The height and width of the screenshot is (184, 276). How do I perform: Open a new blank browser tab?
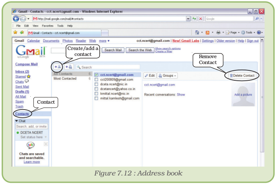pyautogui.click(x=105, y=33)
